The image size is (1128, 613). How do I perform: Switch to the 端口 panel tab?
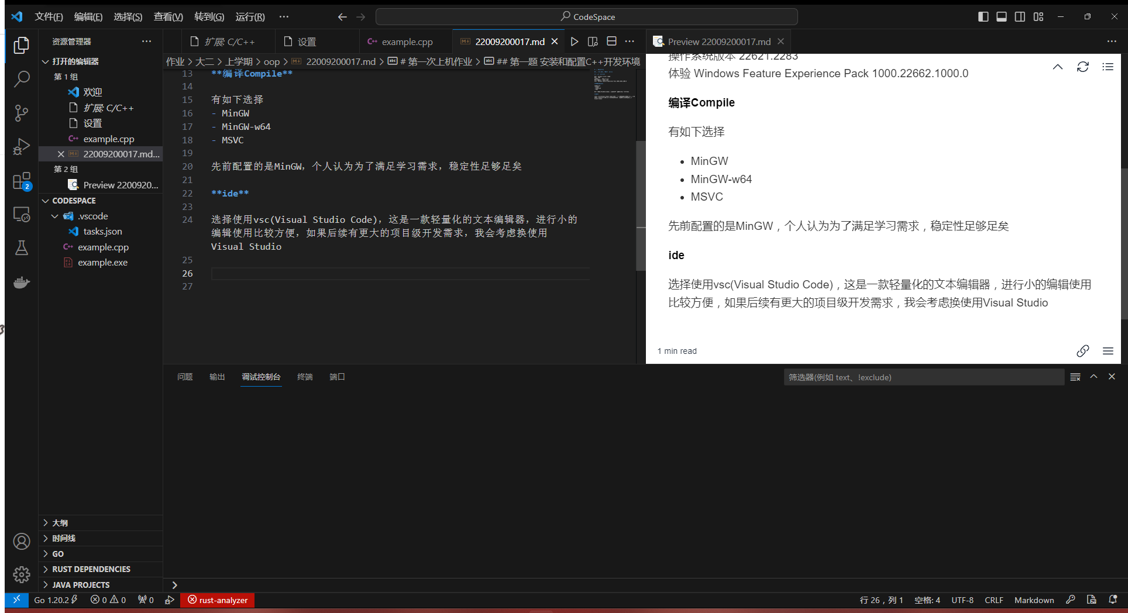pos(337,377)
